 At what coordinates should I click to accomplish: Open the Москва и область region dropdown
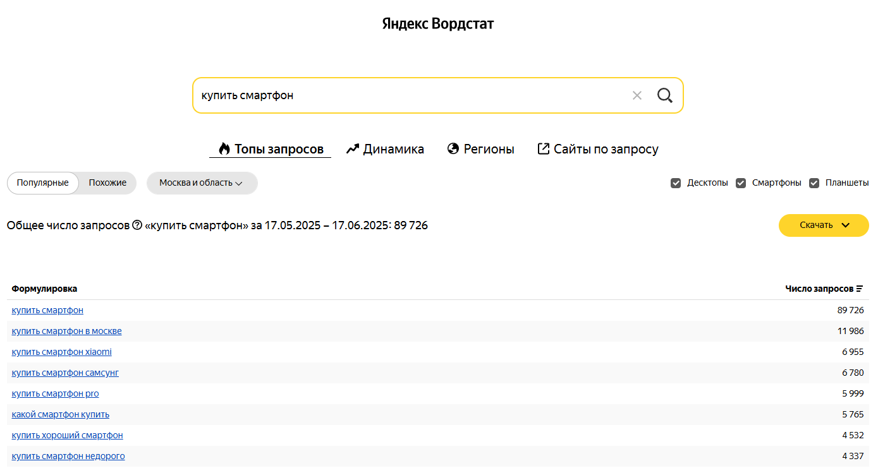click(202, 183)
